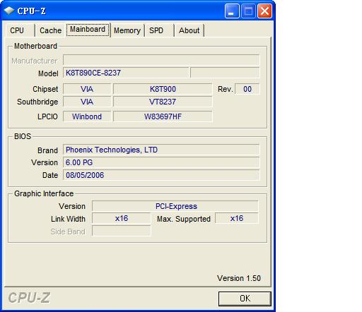
Task: Click the VT8237 southbridge field
Action: (163, 102)
